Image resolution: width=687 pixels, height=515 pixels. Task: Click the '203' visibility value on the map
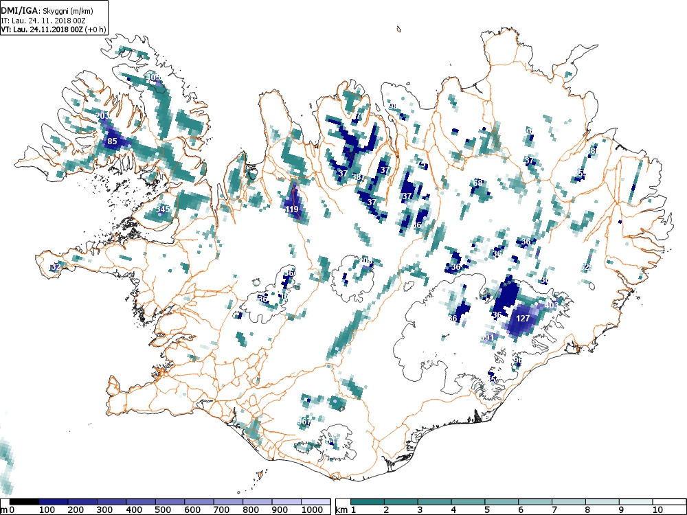click(102, 115)
